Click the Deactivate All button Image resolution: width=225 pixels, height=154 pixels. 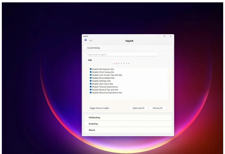point(138,108)
